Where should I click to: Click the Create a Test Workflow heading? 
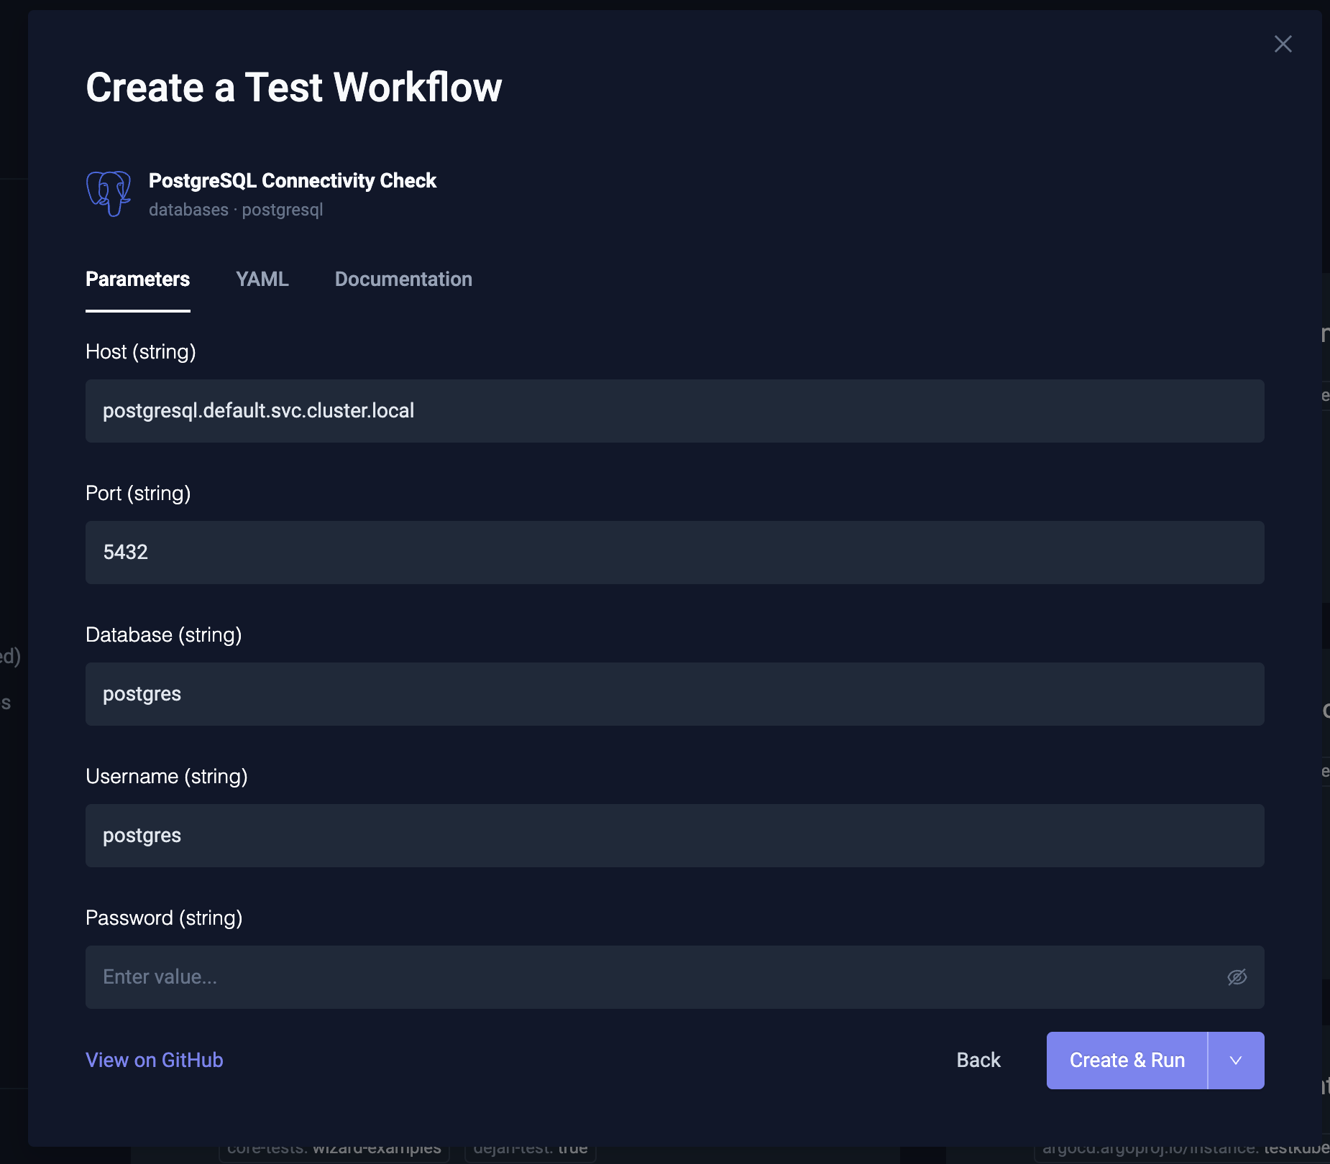293,87
